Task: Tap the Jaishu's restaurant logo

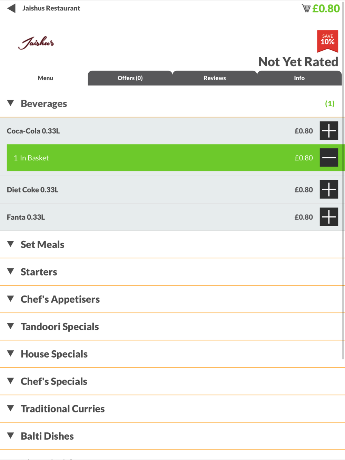Action: pos(36,43)
